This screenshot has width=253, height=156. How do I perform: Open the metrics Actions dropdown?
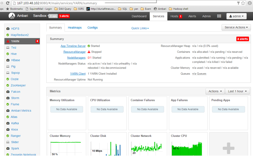tap(215, 91)
